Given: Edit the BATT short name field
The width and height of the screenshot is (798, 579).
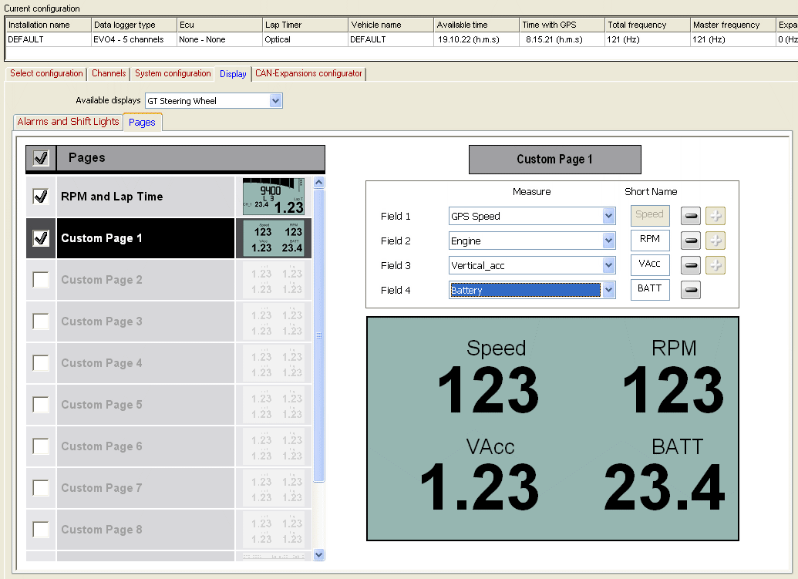Looking at the screenshot, I should 650,290.
